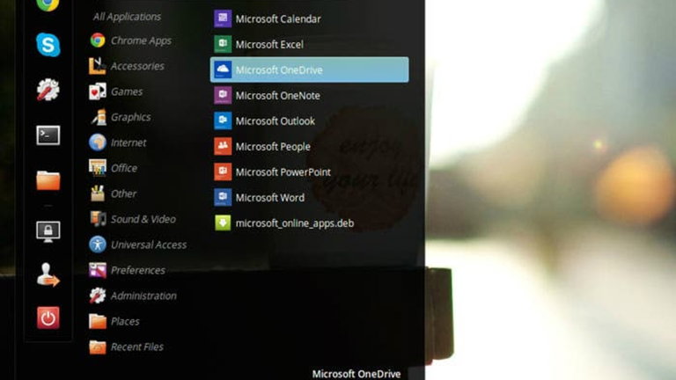The height and width of the screenshot is (380, 676).
Task: Click the purple OneNote icon
Action: coord(223,95)
